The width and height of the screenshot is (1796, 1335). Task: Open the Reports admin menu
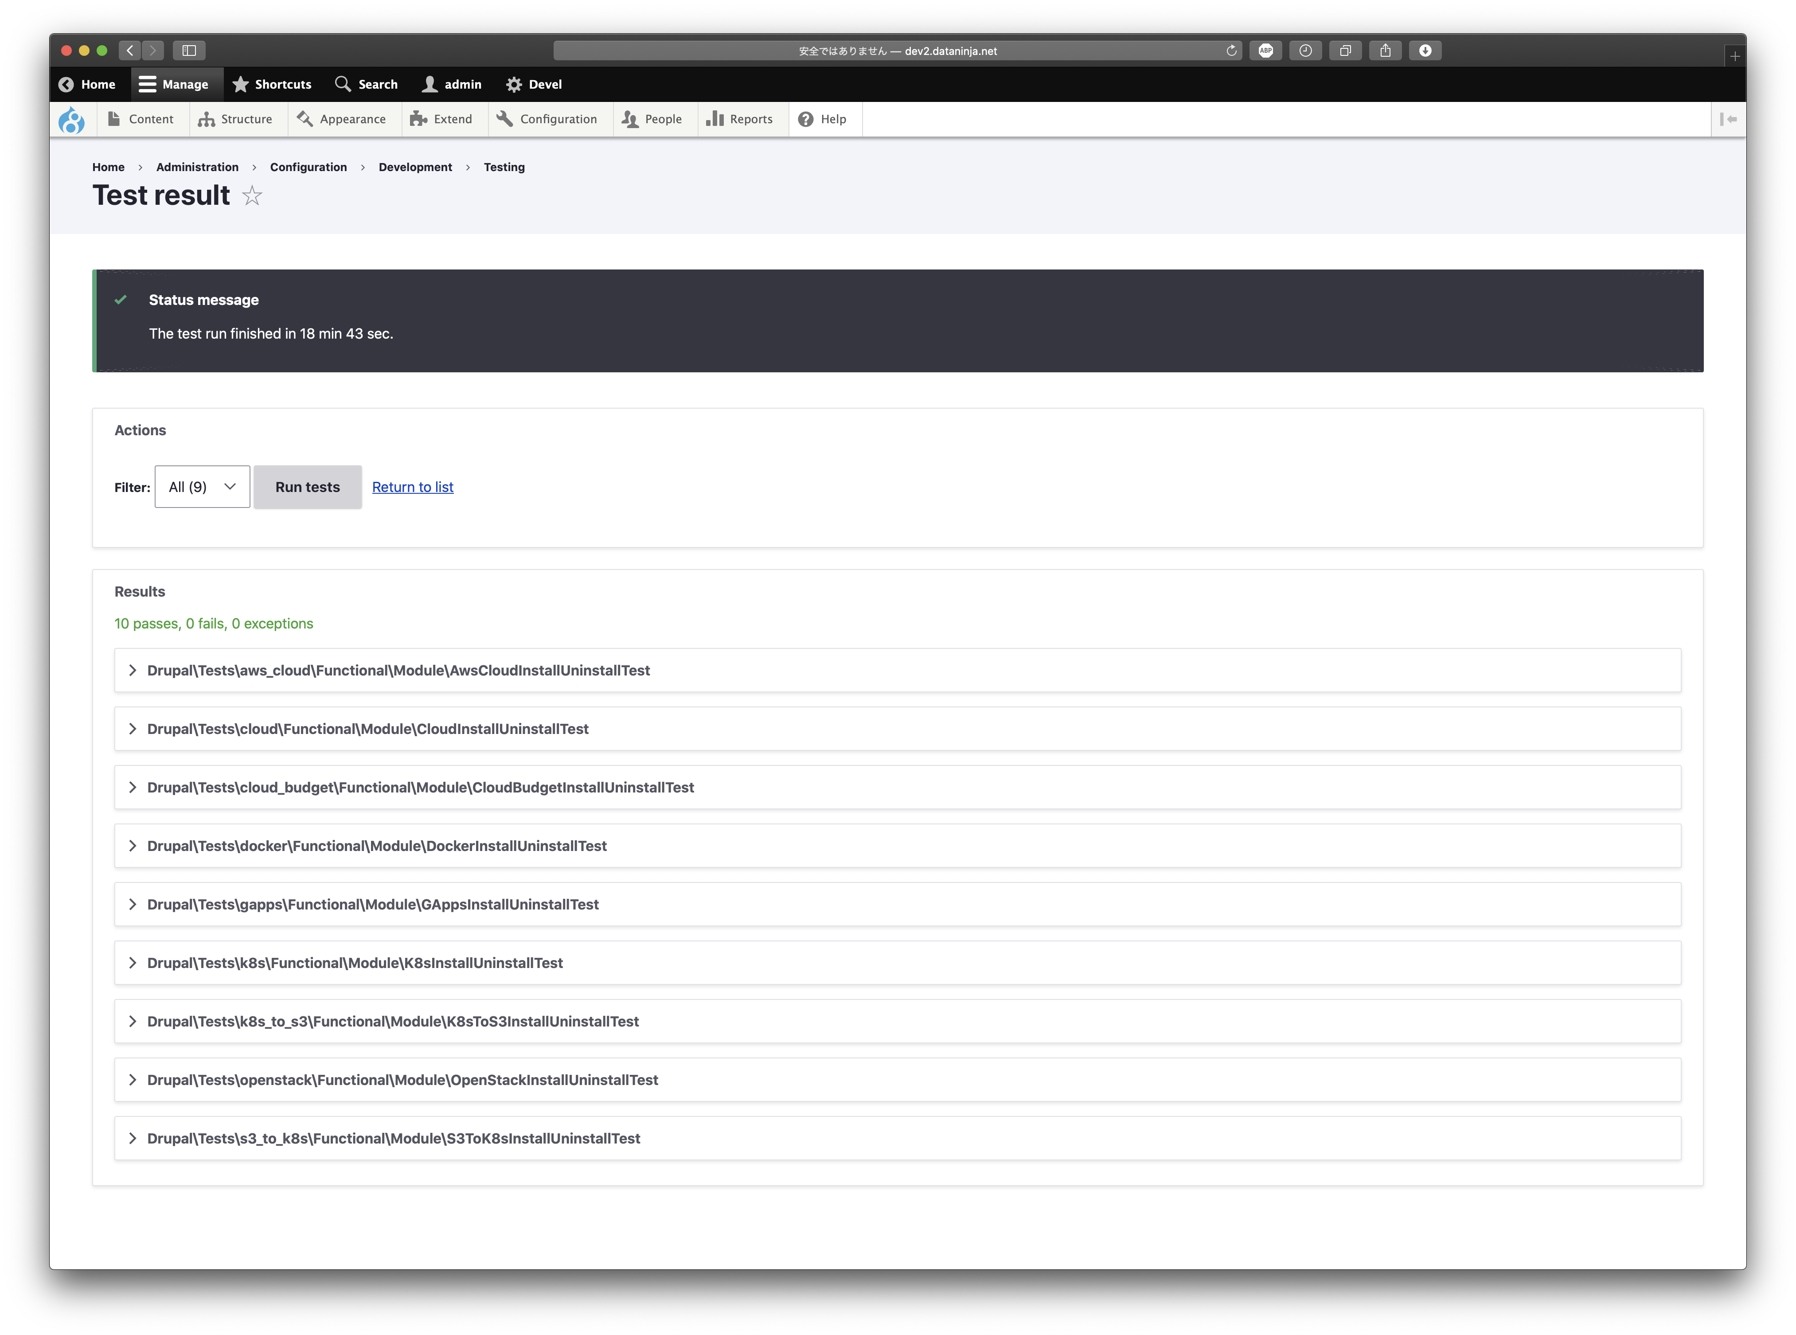pyautogui.click(x=740, y=120)
